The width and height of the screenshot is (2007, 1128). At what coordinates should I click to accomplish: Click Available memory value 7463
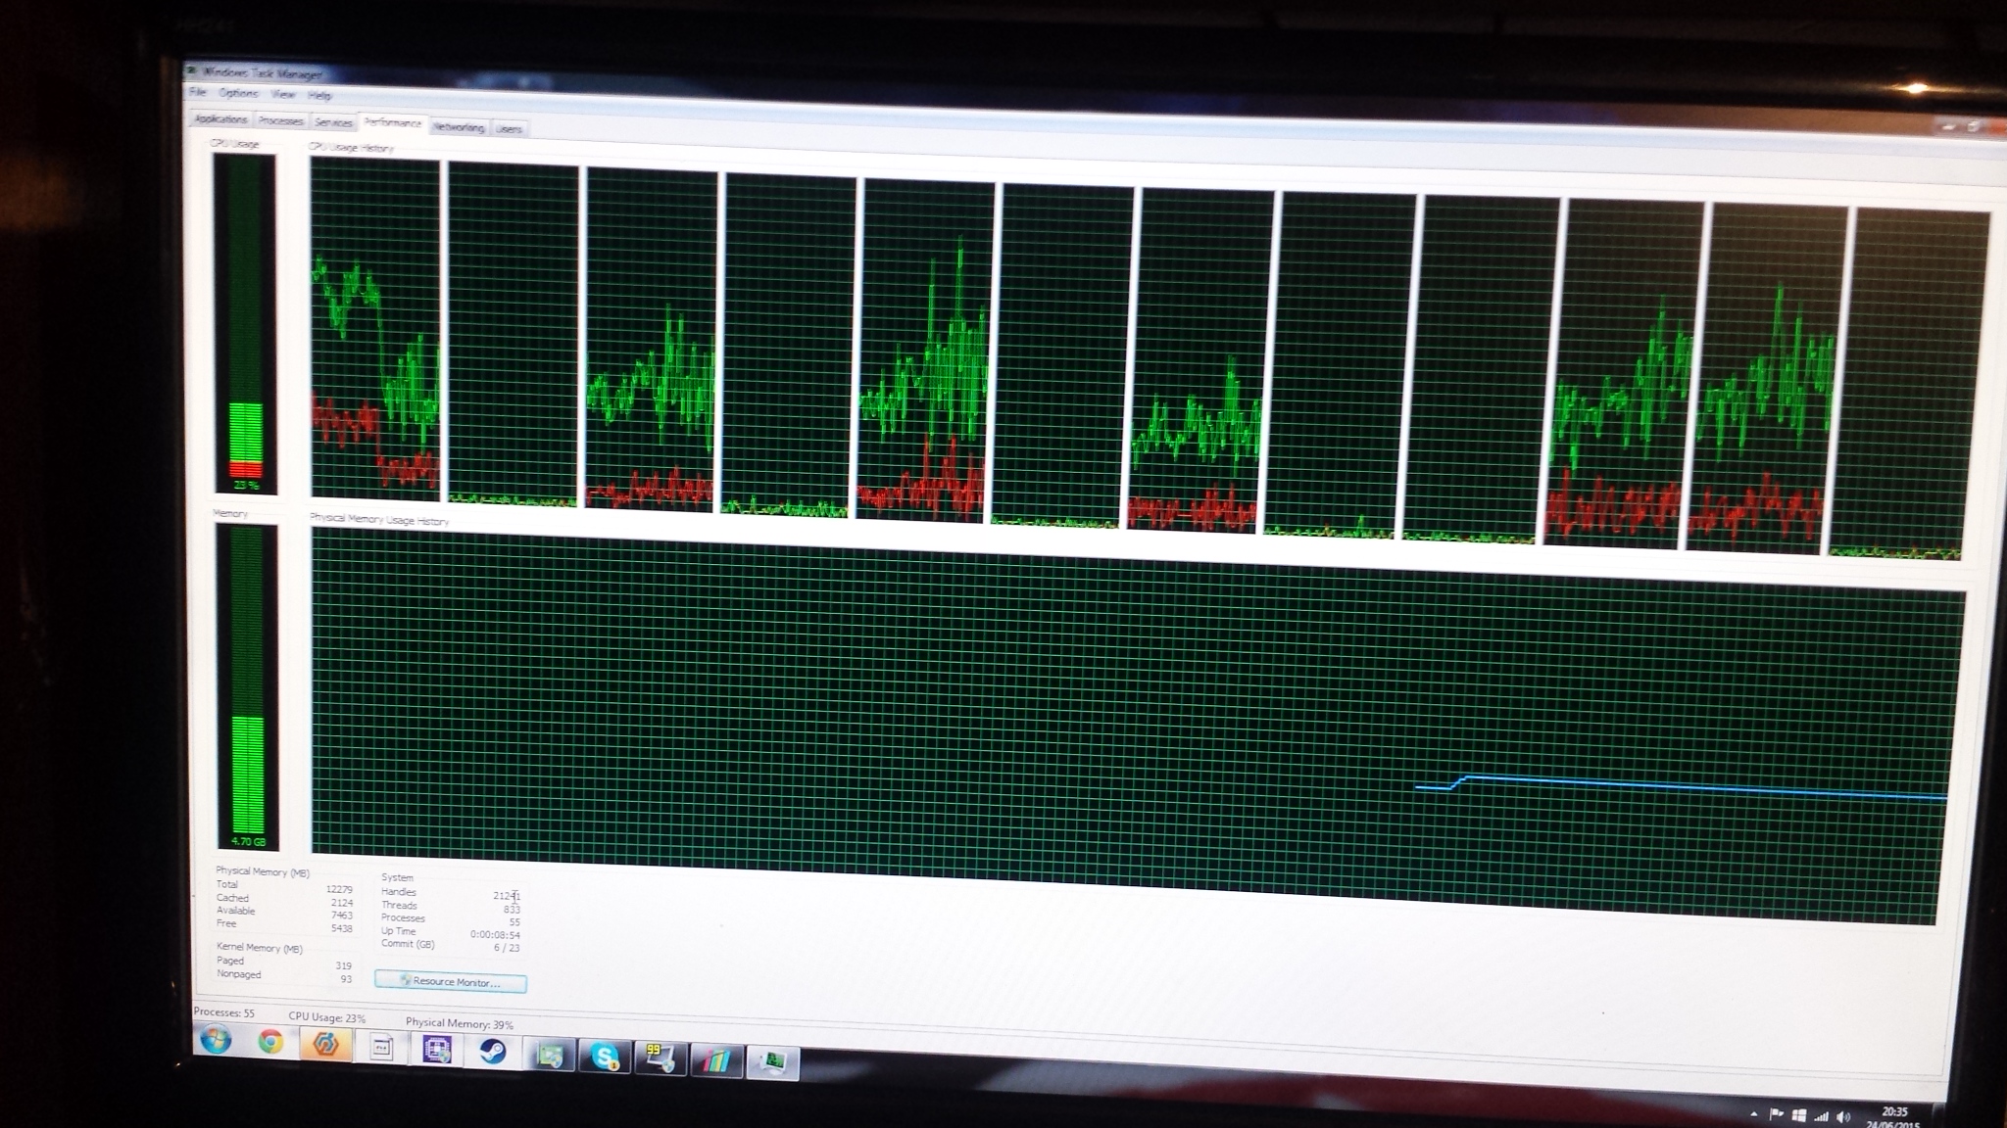[x=341, y=916]
